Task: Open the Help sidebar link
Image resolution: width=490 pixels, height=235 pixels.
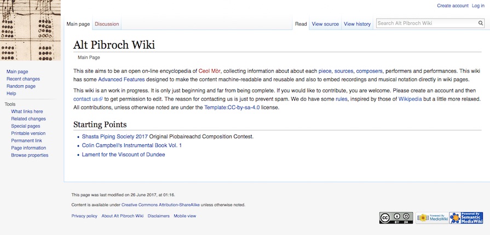Action: (11, 93)
